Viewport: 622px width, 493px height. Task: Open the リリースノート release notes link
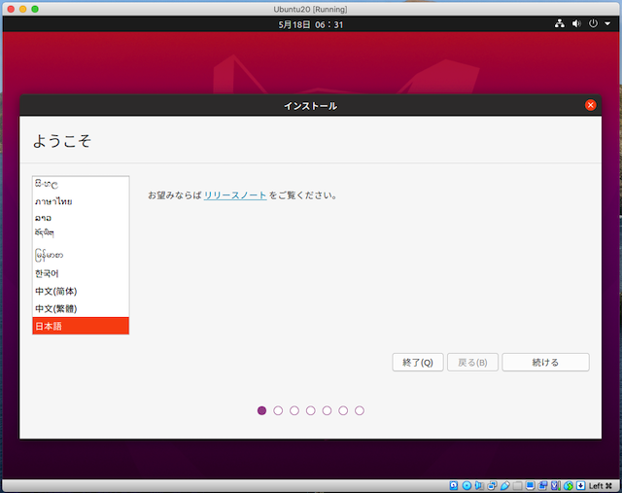click(x=235, y=195)
